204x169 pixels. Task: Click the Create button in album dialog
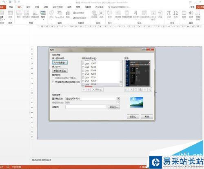coord(133,117)
